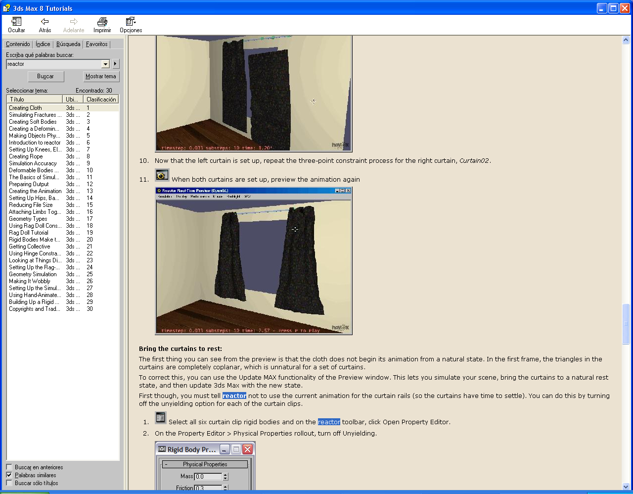
Task: Click the reactor preview animation icon in step 11
Action: coord(162,175)
